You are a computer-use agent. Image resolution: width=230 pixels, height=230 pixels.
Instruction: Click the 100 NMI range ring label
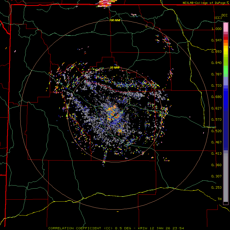point(115,20)
